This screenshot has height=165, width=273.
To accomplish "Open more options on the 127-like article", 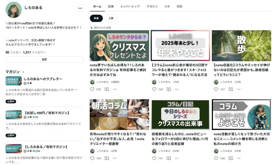I will pos(239,89).
